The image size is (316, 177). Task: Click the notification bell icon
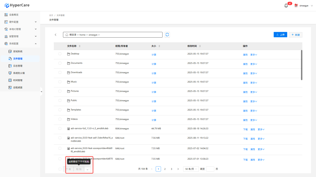tap(286, 5)
